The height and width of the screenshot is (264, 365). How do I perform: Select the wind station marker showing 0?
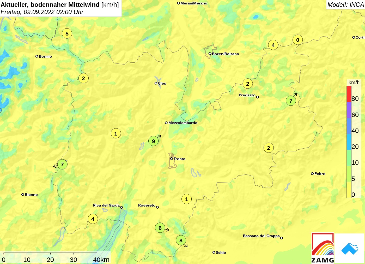point(298,40)
